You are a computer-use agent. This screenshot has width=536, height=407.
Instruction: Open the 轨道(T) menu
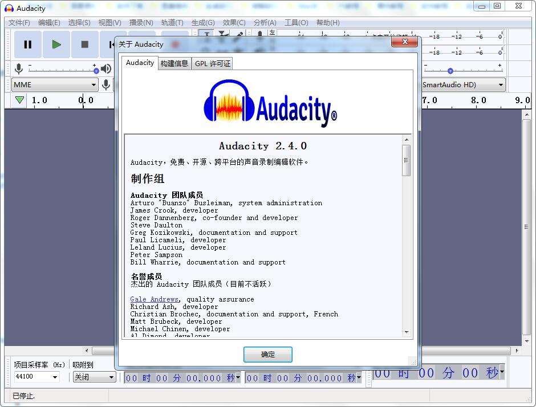click(172, 23)
